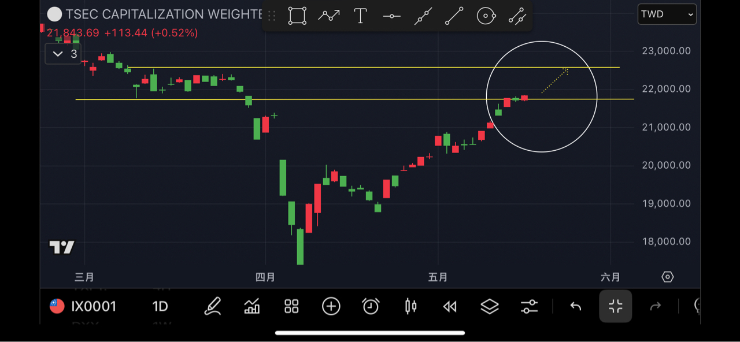Tap the 三月 time axis label
This screenshot has width=740, height=342.
point(84,277)
